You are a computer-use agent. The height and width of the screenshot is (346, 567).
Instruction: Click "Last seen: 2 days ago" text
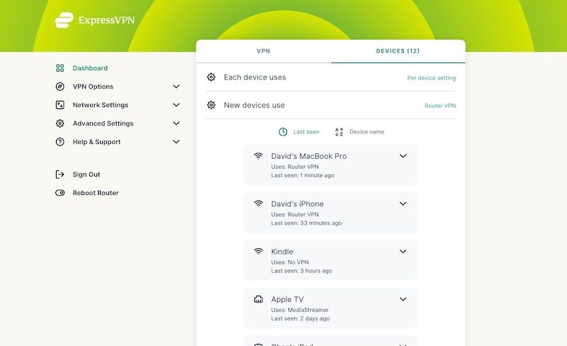point(301,318)
